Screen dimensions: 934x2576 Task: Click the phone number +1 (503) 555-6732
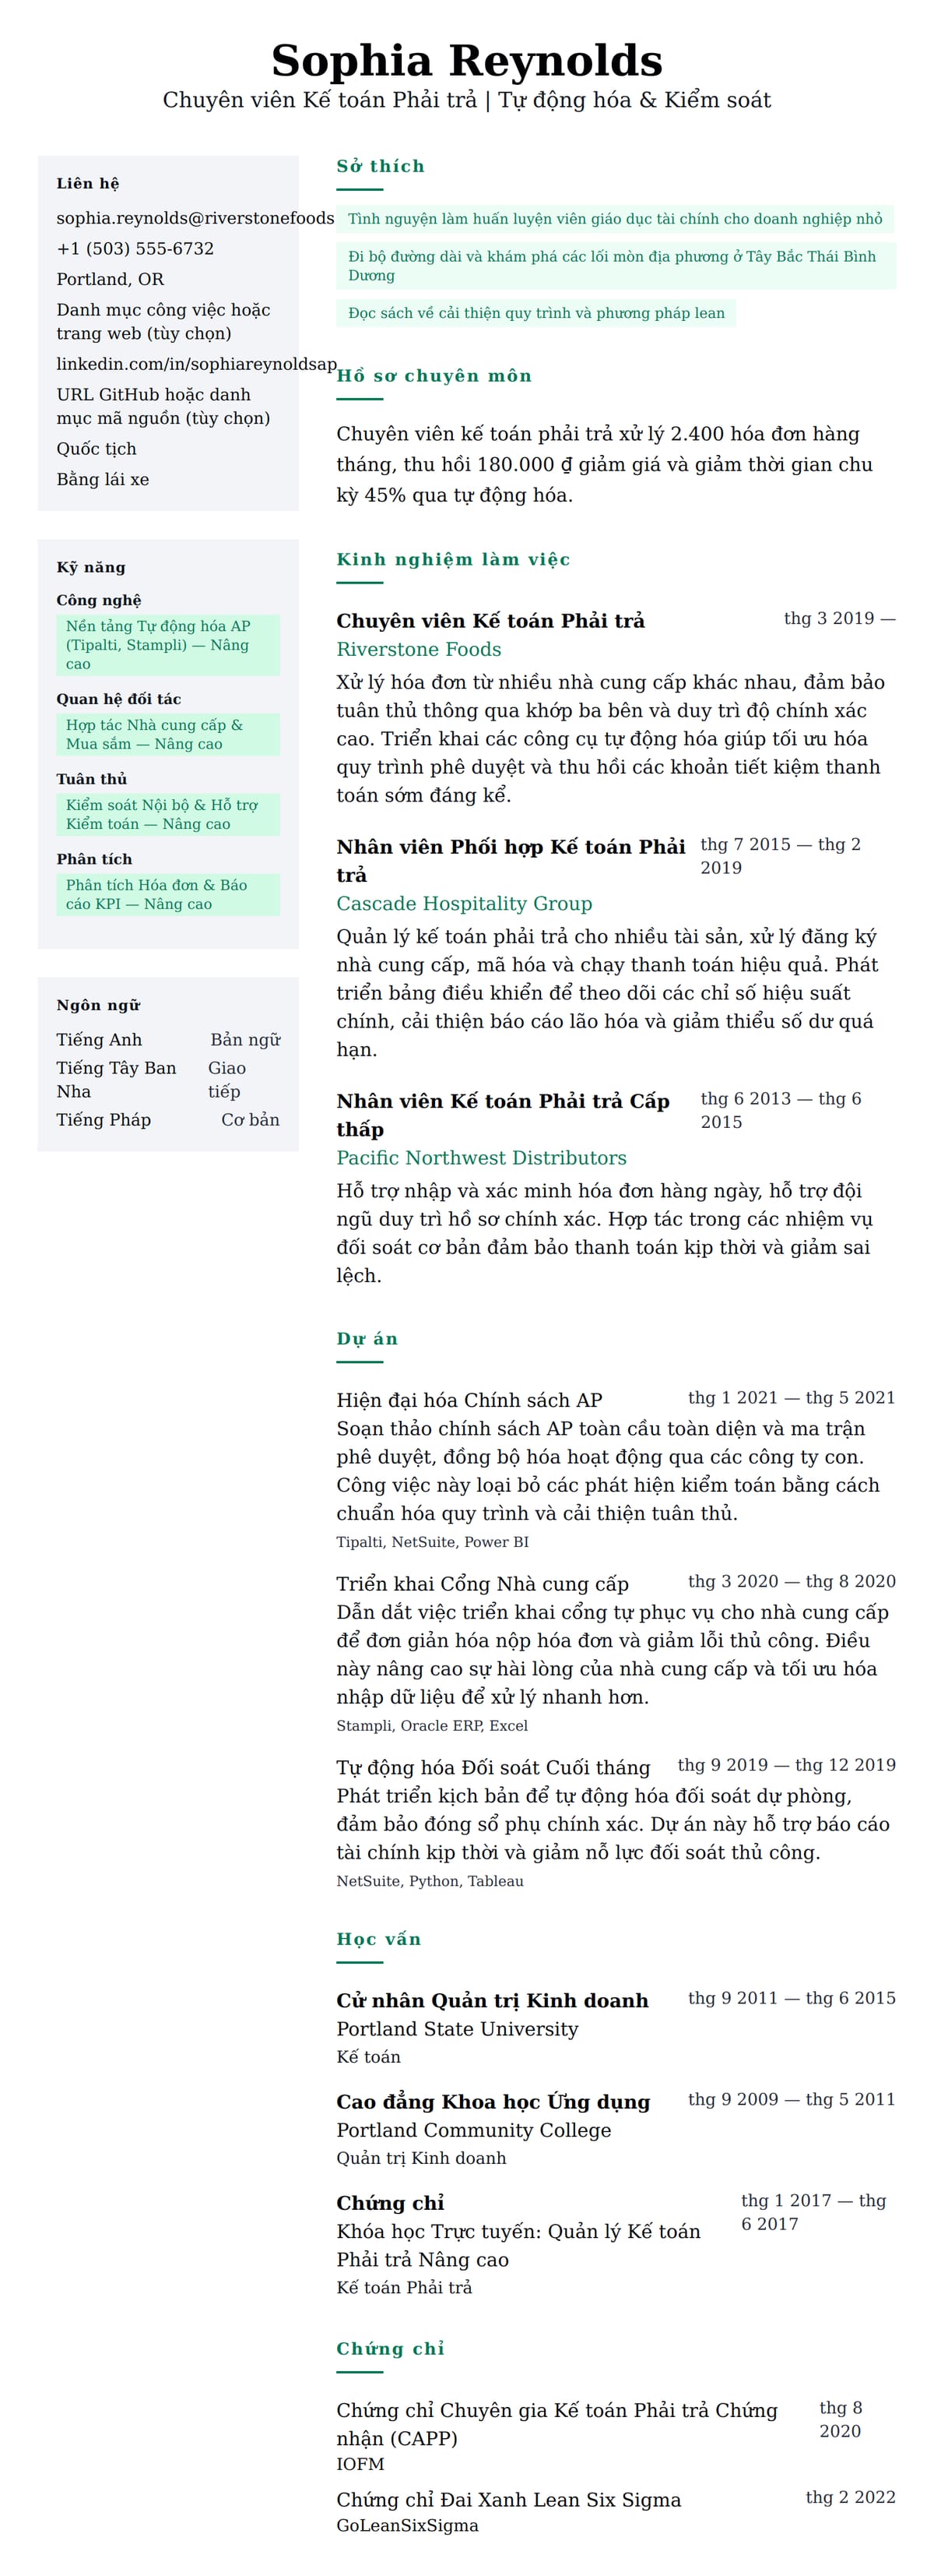coord(135,249)
